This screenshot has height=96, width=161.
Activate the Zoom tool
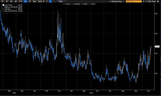click(x=92, y=4)
